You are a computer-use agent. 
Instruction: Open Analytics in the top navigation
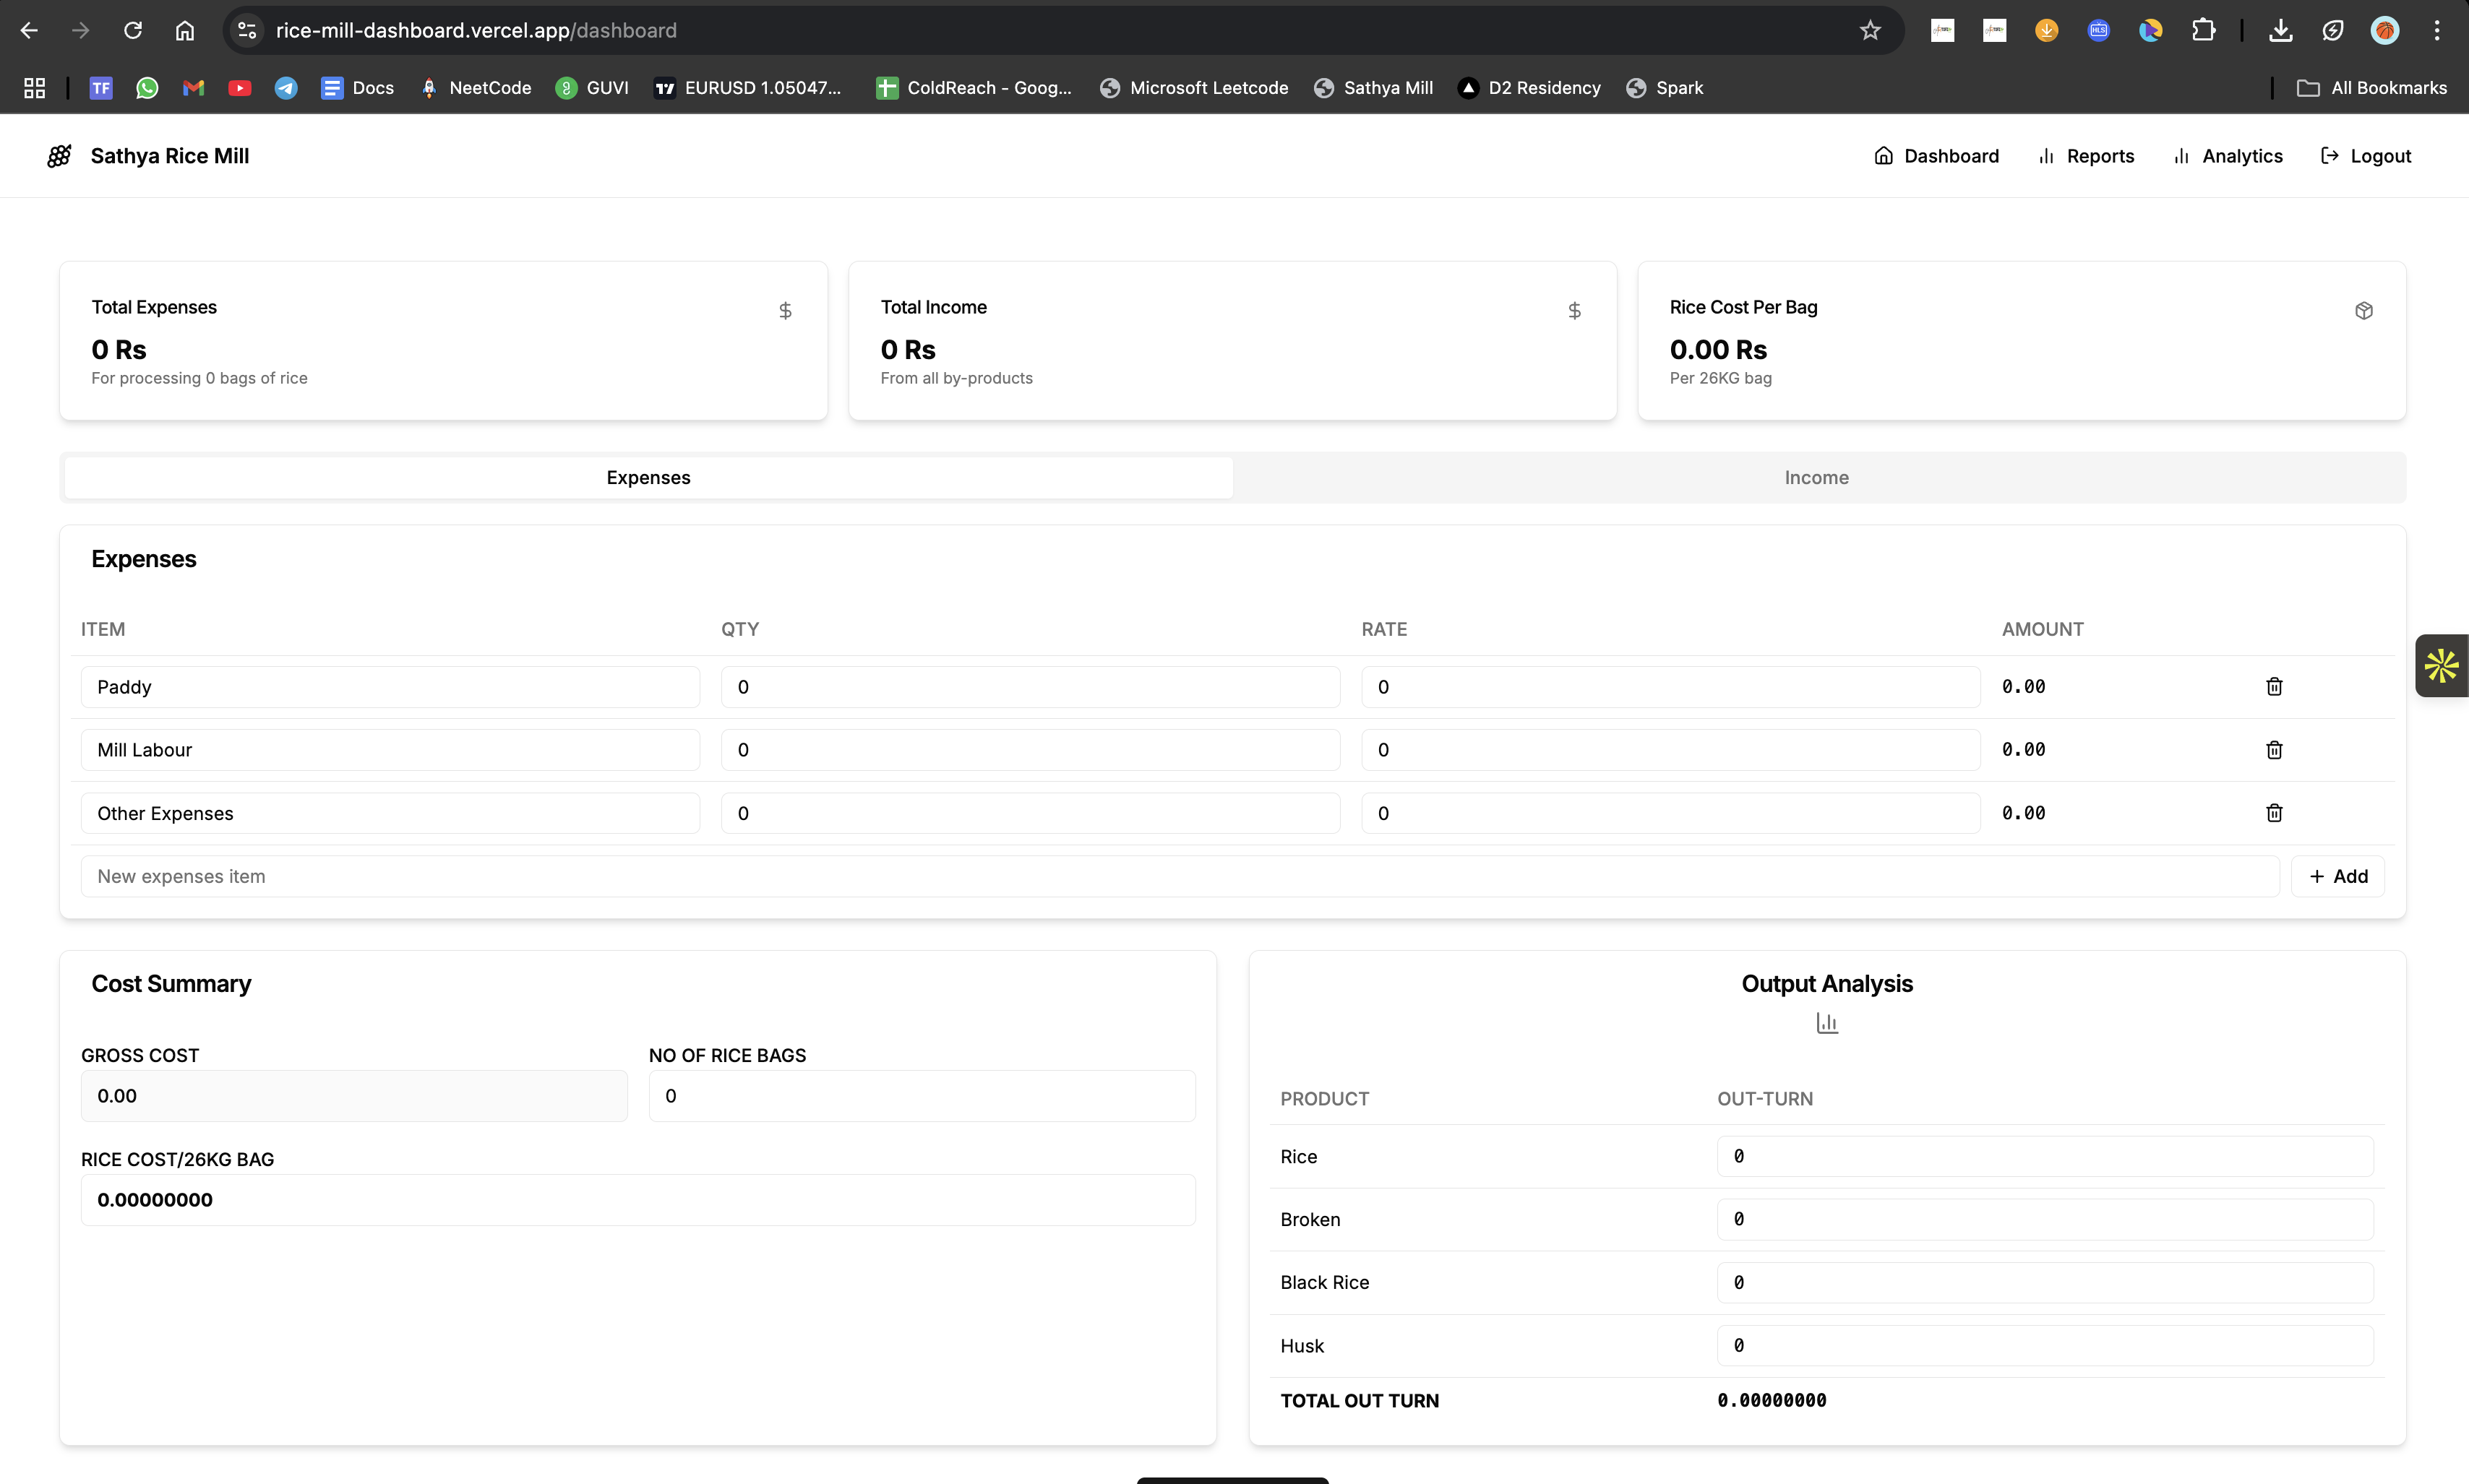[x=2228, y=156]
